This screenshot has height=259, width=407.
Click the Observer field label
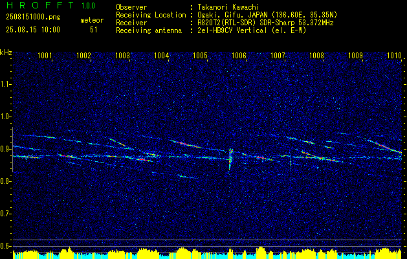131,7
